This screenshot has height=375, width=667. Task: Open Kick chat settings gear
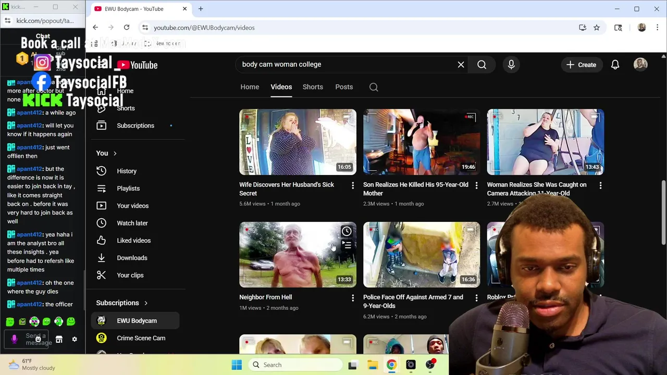coord(75,339)
